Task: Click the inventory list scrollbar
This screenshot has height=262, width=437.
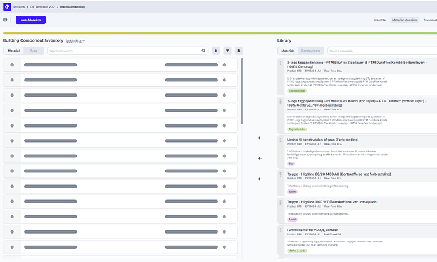Action: click(242, 91)
